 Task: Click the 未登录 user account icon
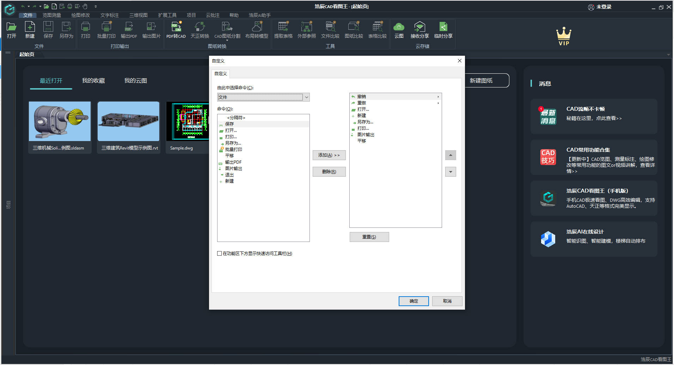pos(591,7)
